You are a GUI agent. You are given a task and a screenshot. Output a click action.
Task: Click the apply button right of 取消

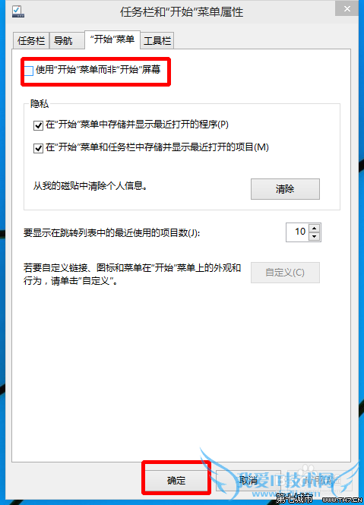319,480
